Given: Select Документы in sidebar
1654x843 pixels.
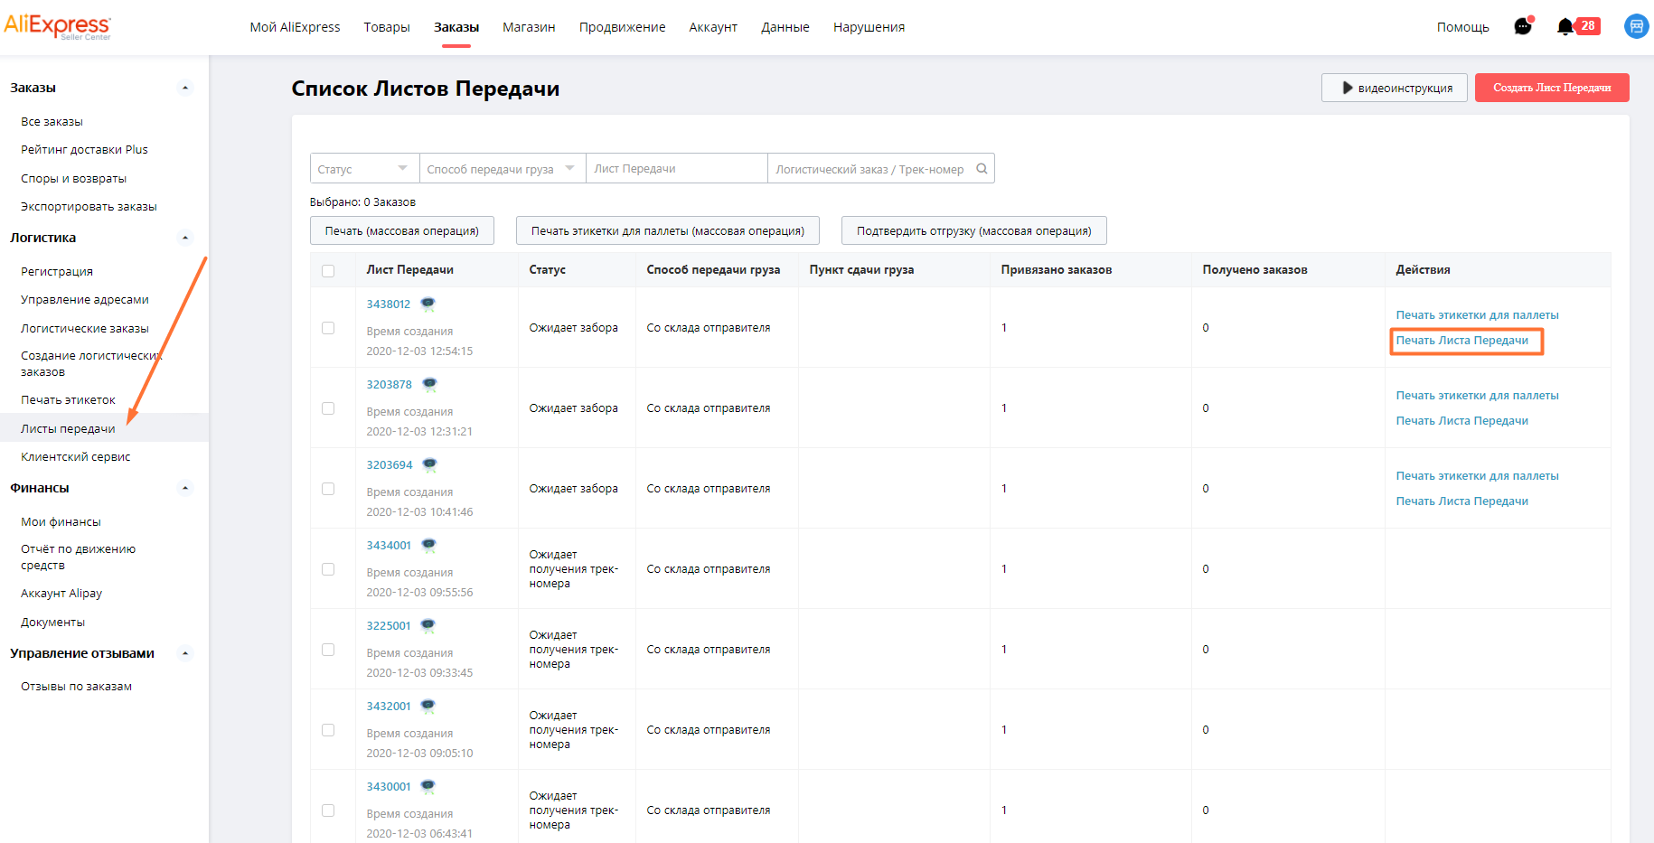Looking at the screenshot, I should pos(52,623).
